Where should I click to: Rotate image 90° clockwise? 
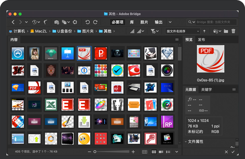[x=95, y=22]
